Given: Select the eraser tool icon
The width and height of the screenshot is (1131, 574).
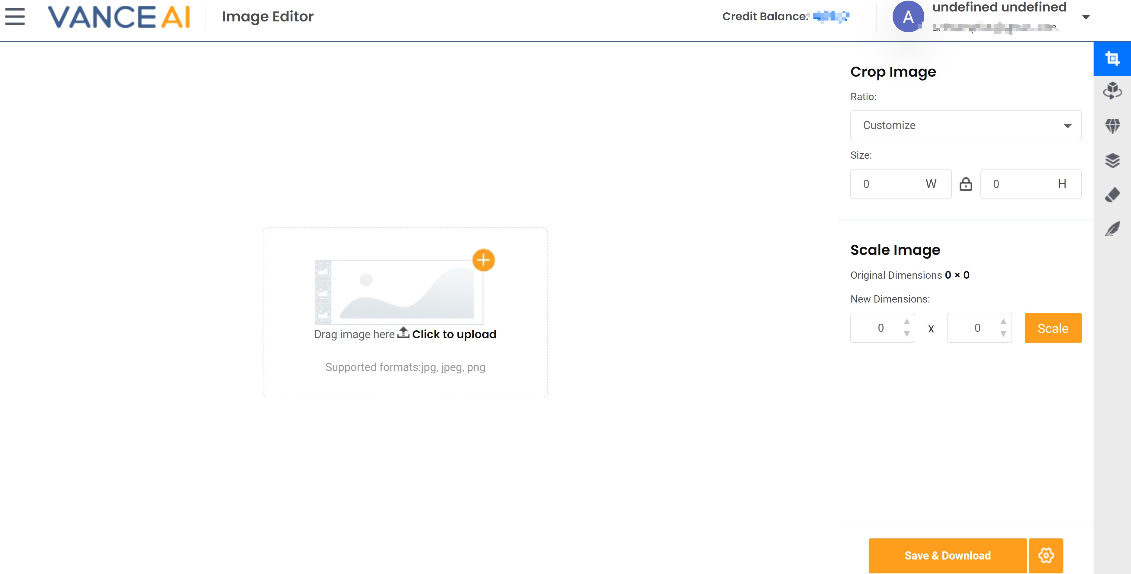Looking at the screenshot, I should [1112, 195].
